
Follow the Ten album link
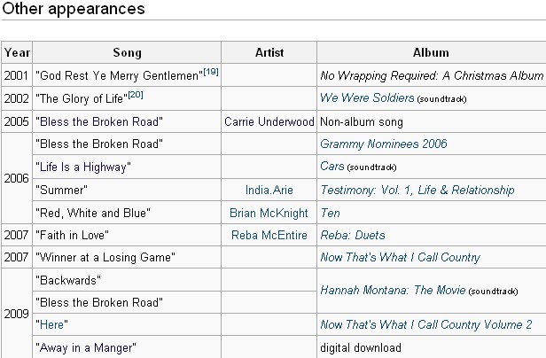pos(330,213)
